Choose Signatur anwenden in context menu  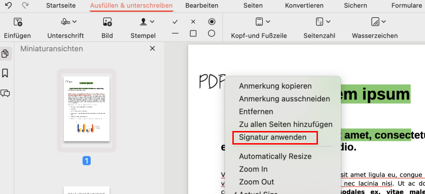tap(273, 137)
